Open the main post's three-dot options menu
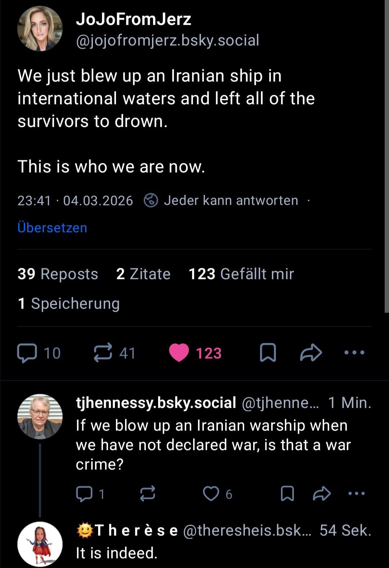 pos(354,353)
